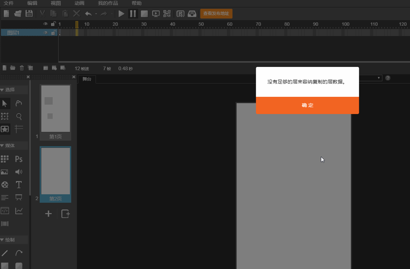Click the save floppy disk icon
The width and height of the screenshot is (410, 269).
click(x=29, y=14)
